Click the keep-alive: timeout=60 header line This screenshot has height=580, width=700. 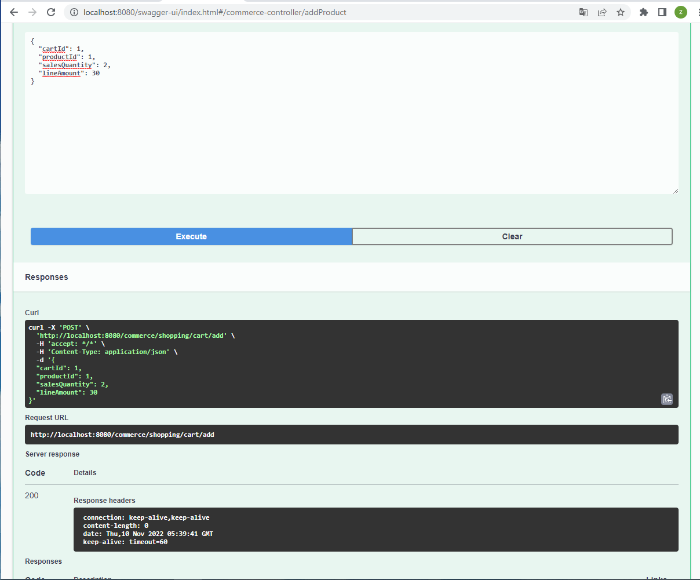click(x=125, y=542)
